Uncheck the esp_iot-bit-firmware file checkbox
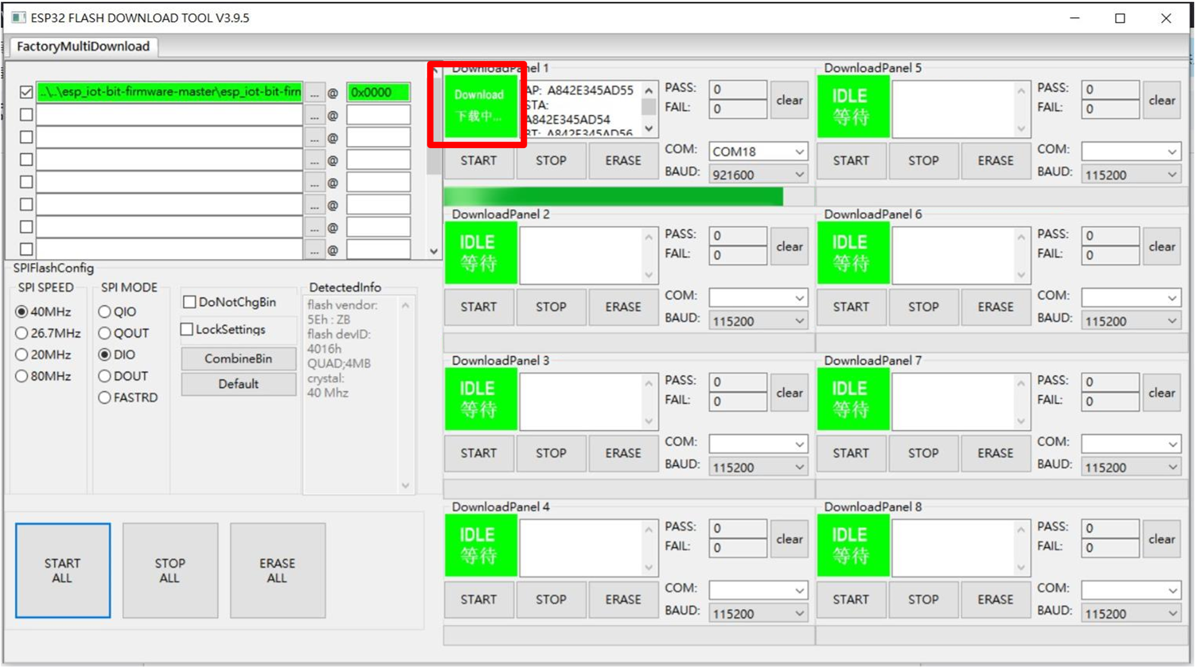 coord(26,92)
